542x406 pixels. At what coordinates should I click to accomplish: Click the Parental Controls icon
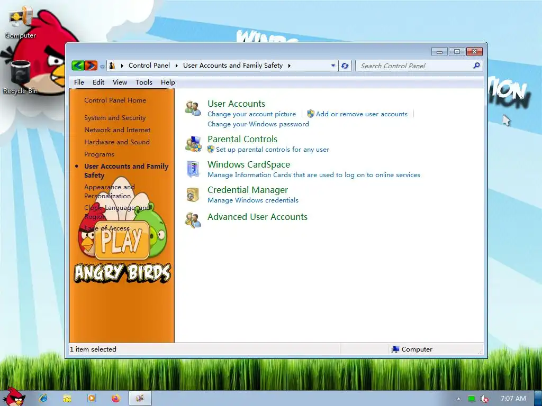point(193,144)
